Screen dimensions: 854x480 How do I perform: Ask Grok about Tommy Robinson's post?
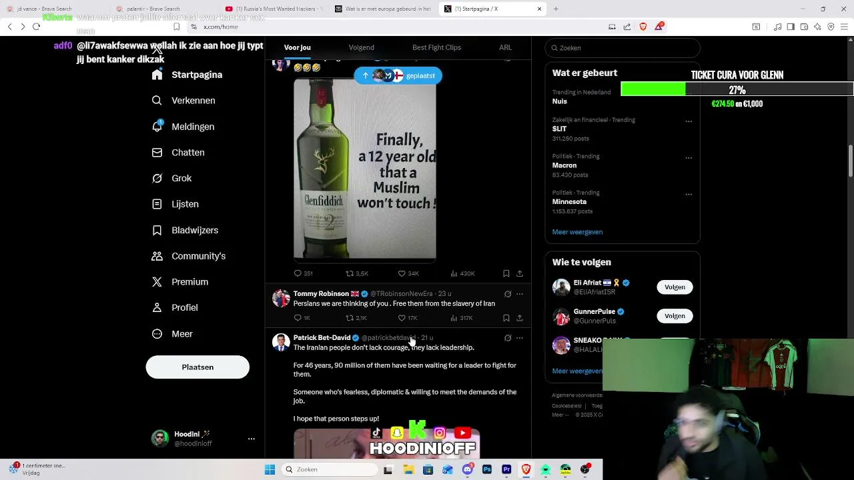tap(508, 294)
